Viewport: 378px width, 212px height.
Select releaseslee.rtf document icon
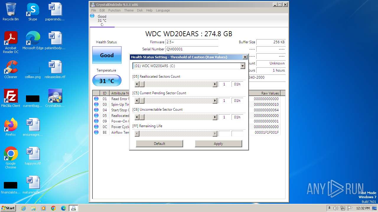[x=55, y=69]
